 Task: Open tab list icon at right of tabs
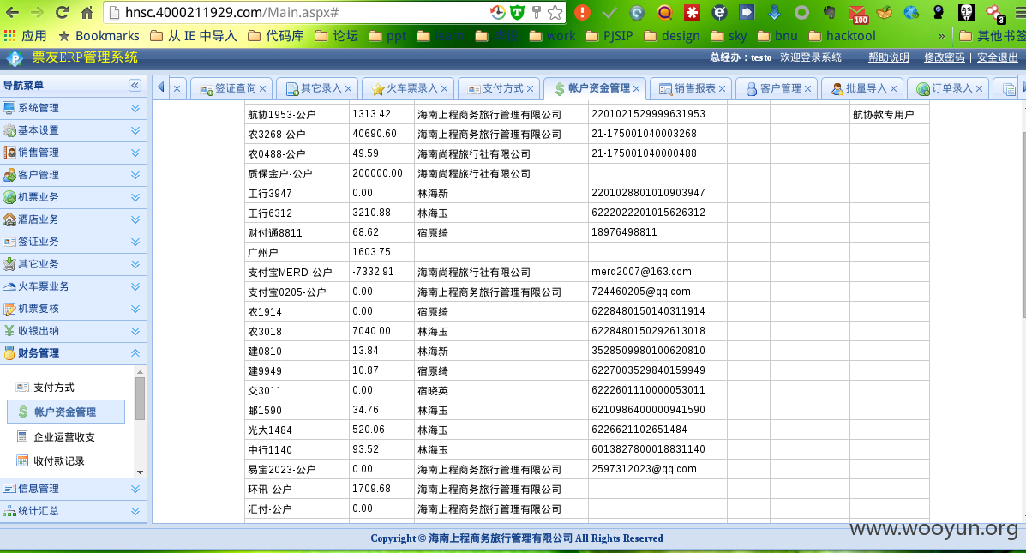1008,89
